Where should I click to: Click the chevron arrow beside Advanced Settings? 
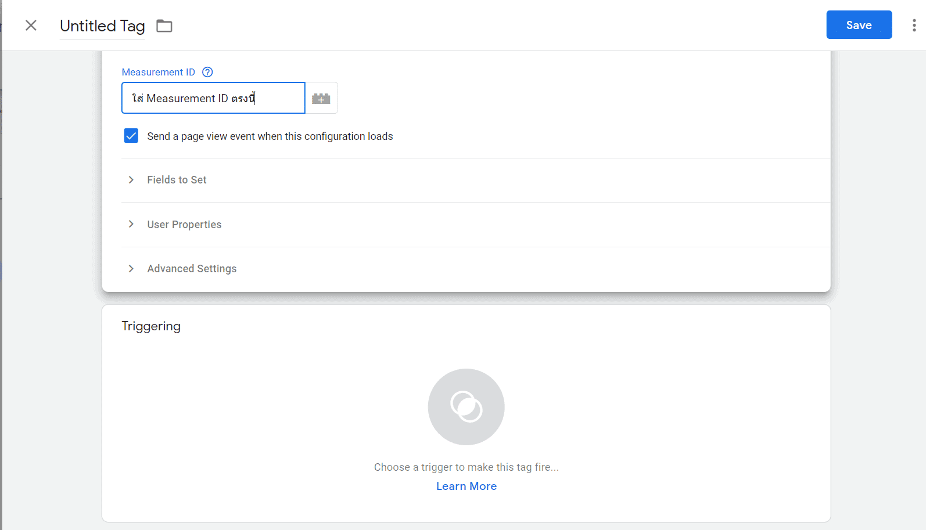pos(131,269)
